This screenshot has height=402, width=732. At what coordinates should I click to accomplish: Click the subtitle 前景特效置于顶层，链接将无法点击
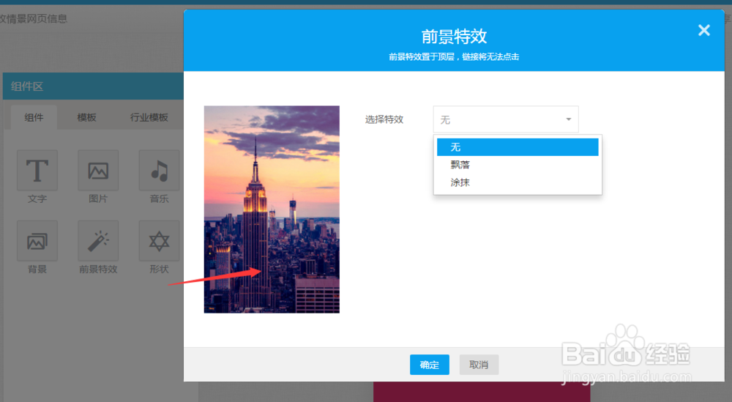point(454,57)
